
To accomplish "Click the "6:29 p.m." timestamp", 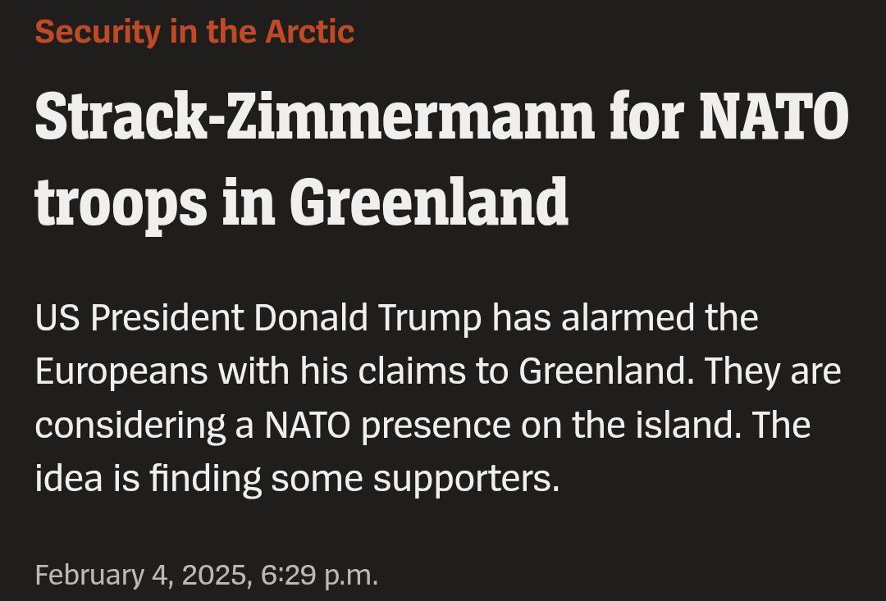I will [320, 575].
